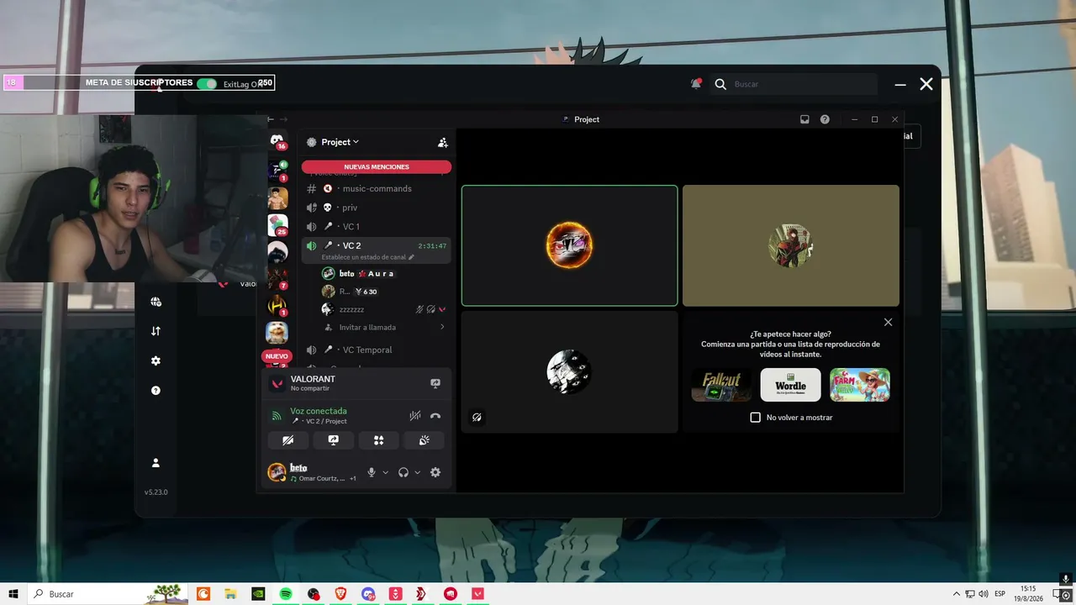
Task: Open Discord from the taskbar
Action: (x=368, y=594)
